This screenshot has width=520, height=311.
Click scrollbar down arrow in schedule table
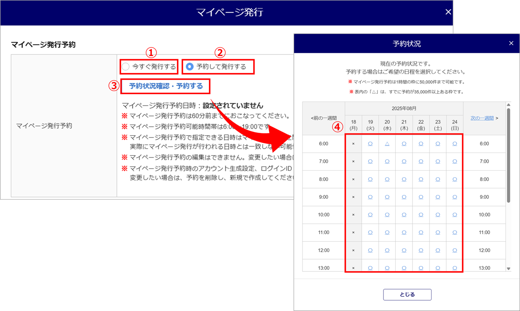tap(508, 269)
